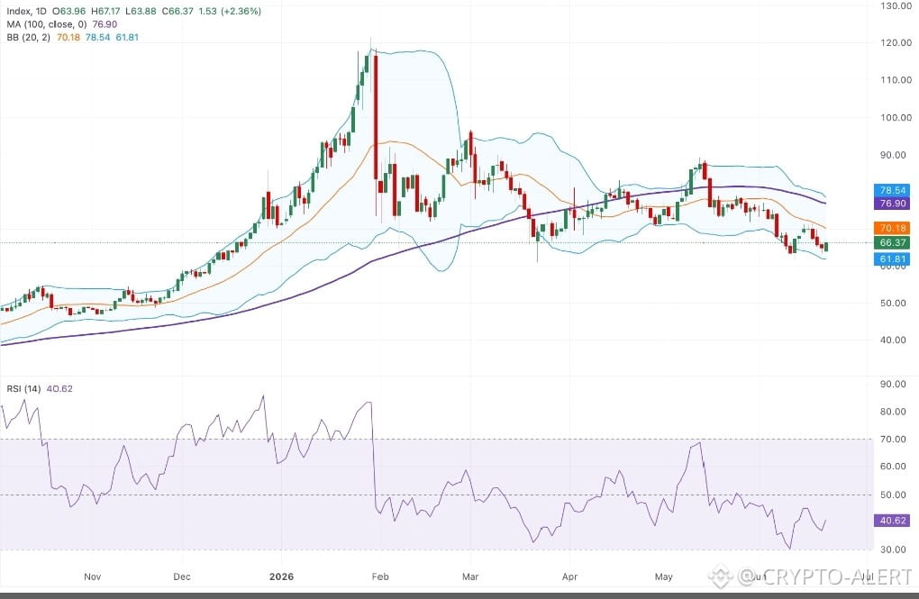The width and height of the screenshot is (919, 599).
Task: Click the 76.90 value beside MA legend
Action: click(x=105, y=24)
